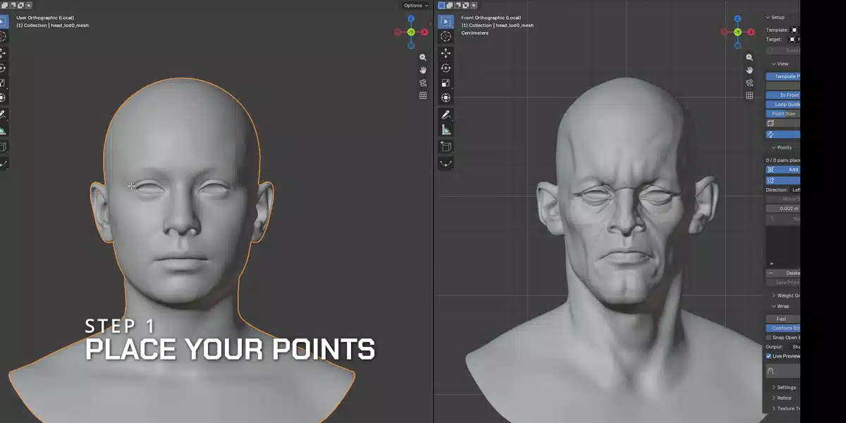Click the Mirror button under Direction
Screen dimensions: 846x423
coord(783,200)
